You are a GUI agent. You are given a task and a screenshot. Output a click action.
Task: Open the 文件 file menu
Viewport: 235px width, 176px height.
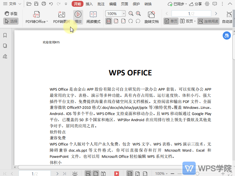coord(12,4)
